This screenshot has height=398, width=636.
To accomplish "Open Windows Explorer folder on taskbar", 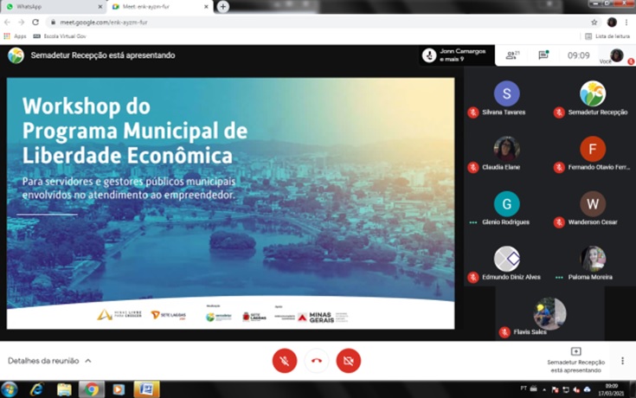I will [64, 389].
